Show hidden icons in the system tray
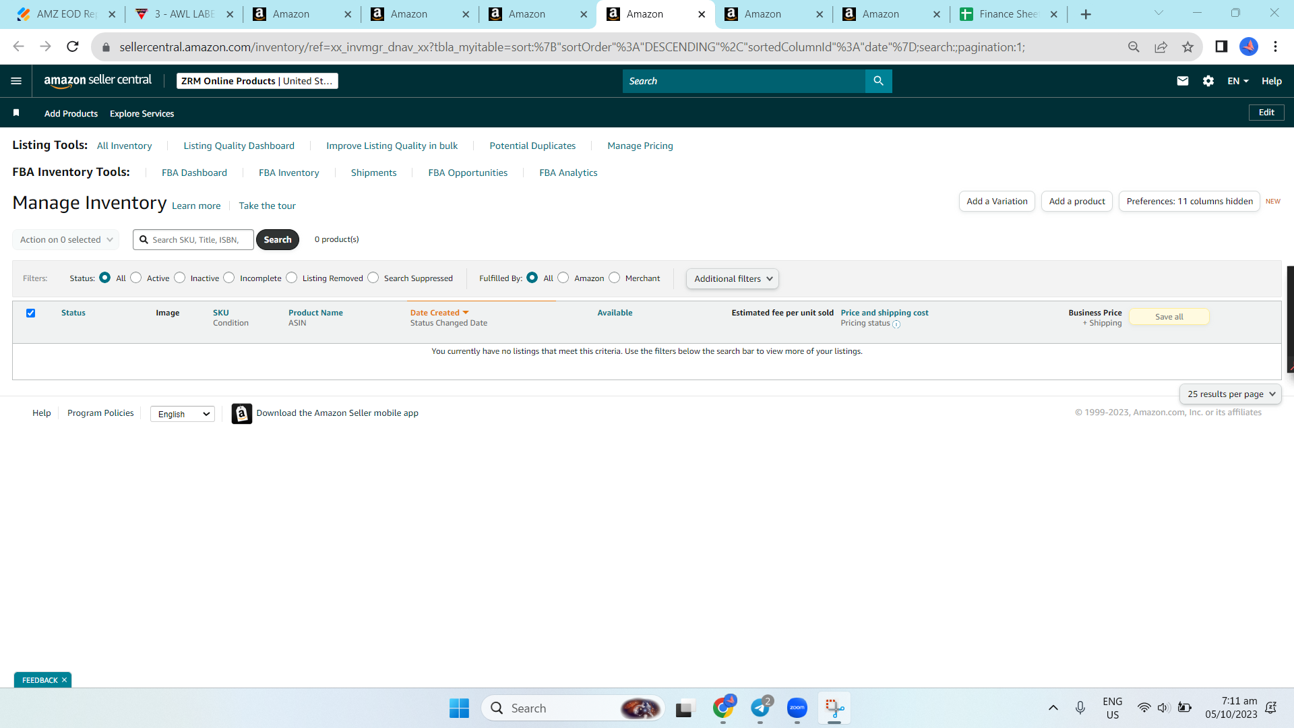This screenshot has width=1294, height=728. [x=1053, y=708]
